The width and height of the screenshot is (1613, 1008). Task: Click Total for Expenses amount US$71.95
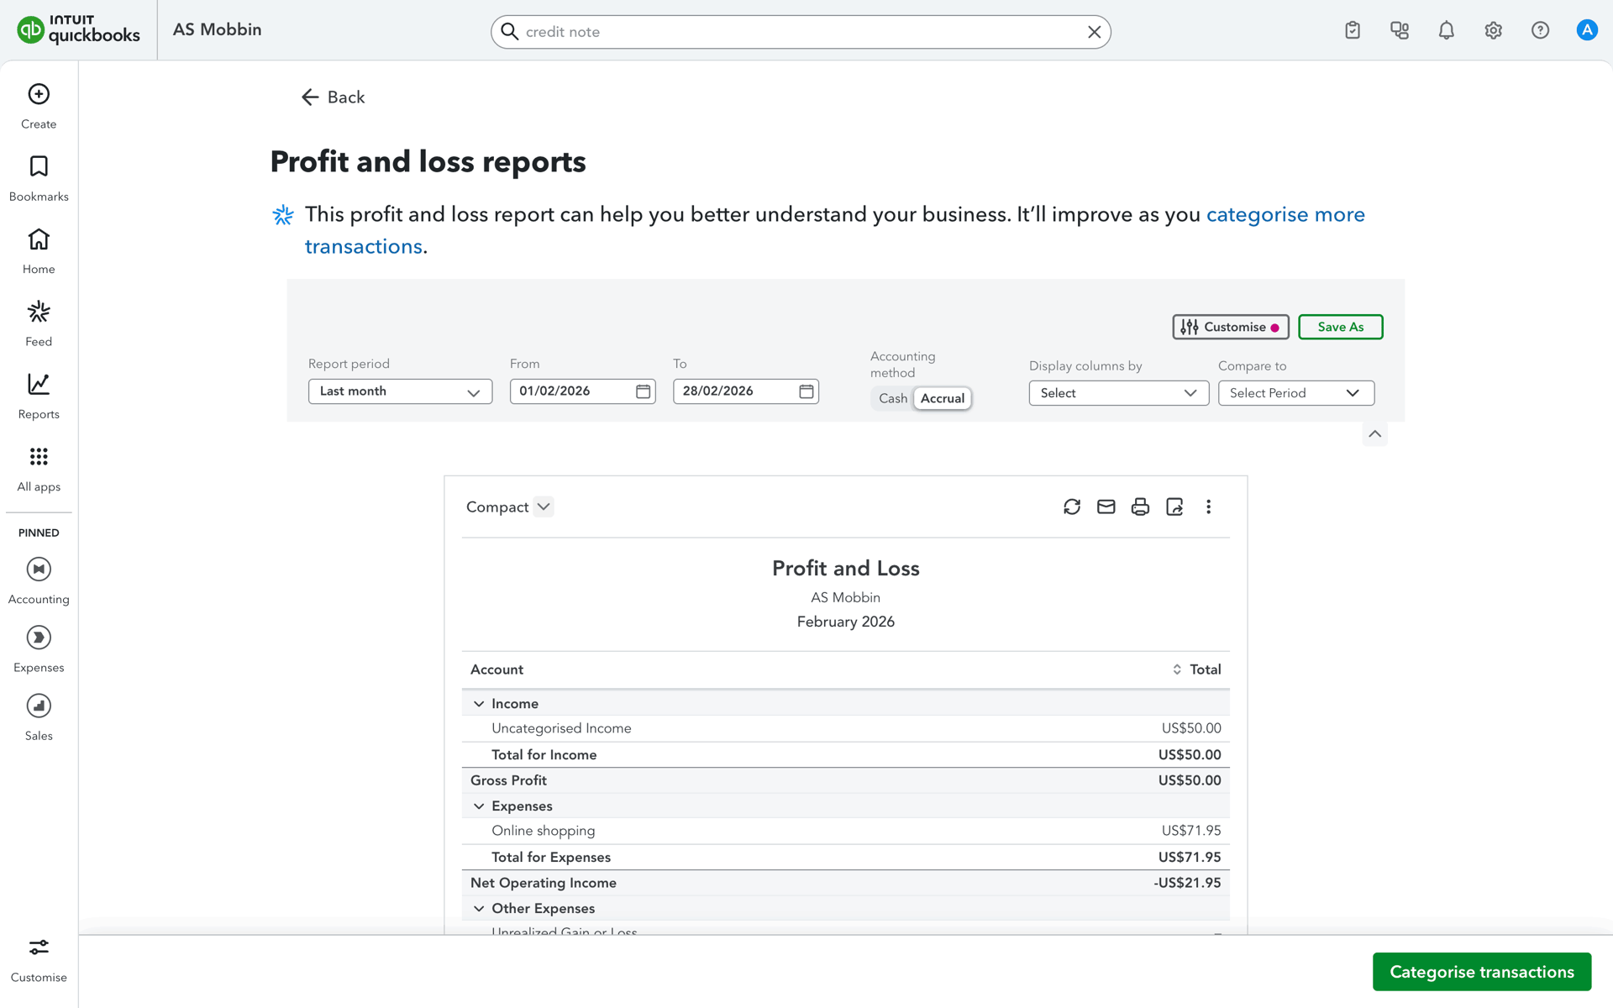tap(1190, 857)
